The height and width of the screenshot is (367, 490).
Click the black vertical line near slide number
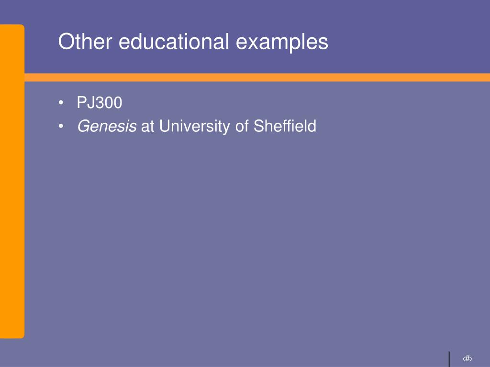click(x=449, y=359)
